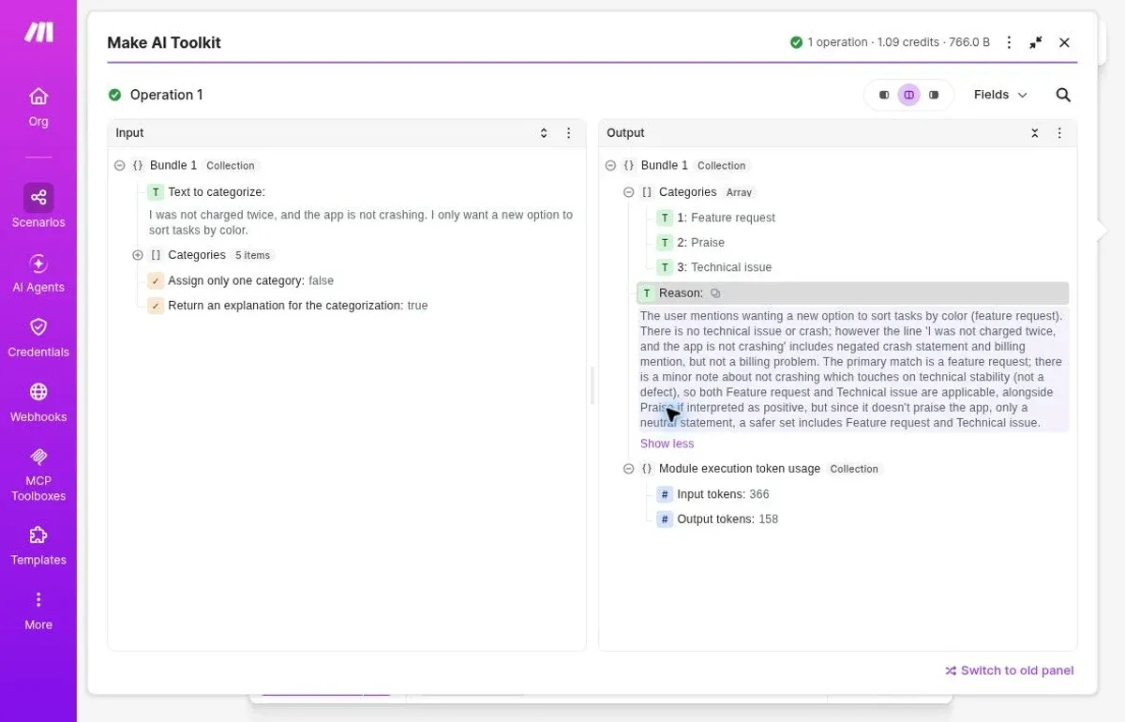Image resolution: width=1125 pixels, height=722 pixels.
Task: Go to the Scenarios section
Action: click(38, 207)
